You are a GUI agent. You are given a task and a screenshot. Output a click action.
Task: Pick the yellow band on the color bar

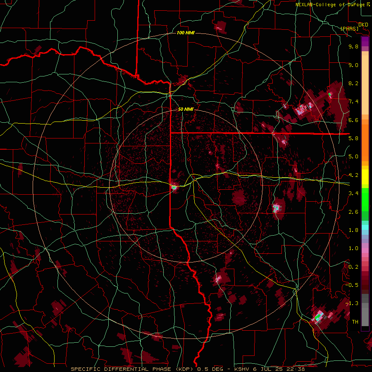(x=365, y=177)
